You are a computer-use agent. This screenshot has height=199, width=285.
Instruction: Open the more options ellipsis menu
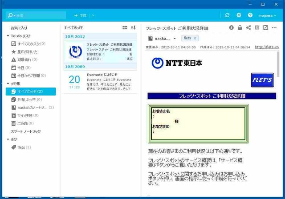274,28
